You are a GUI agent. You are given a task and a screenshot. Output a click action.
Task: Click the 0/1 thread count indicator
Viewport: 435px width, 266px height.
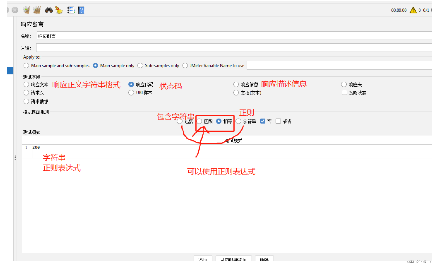426,10
